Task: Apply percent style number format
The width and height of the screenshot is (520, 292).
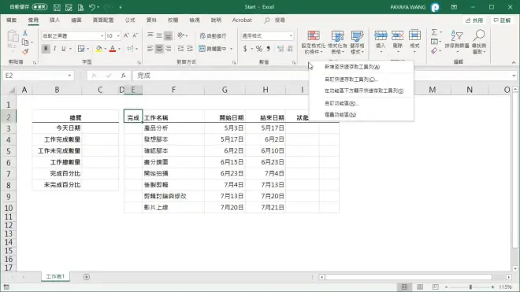Action: pos(258,49)
